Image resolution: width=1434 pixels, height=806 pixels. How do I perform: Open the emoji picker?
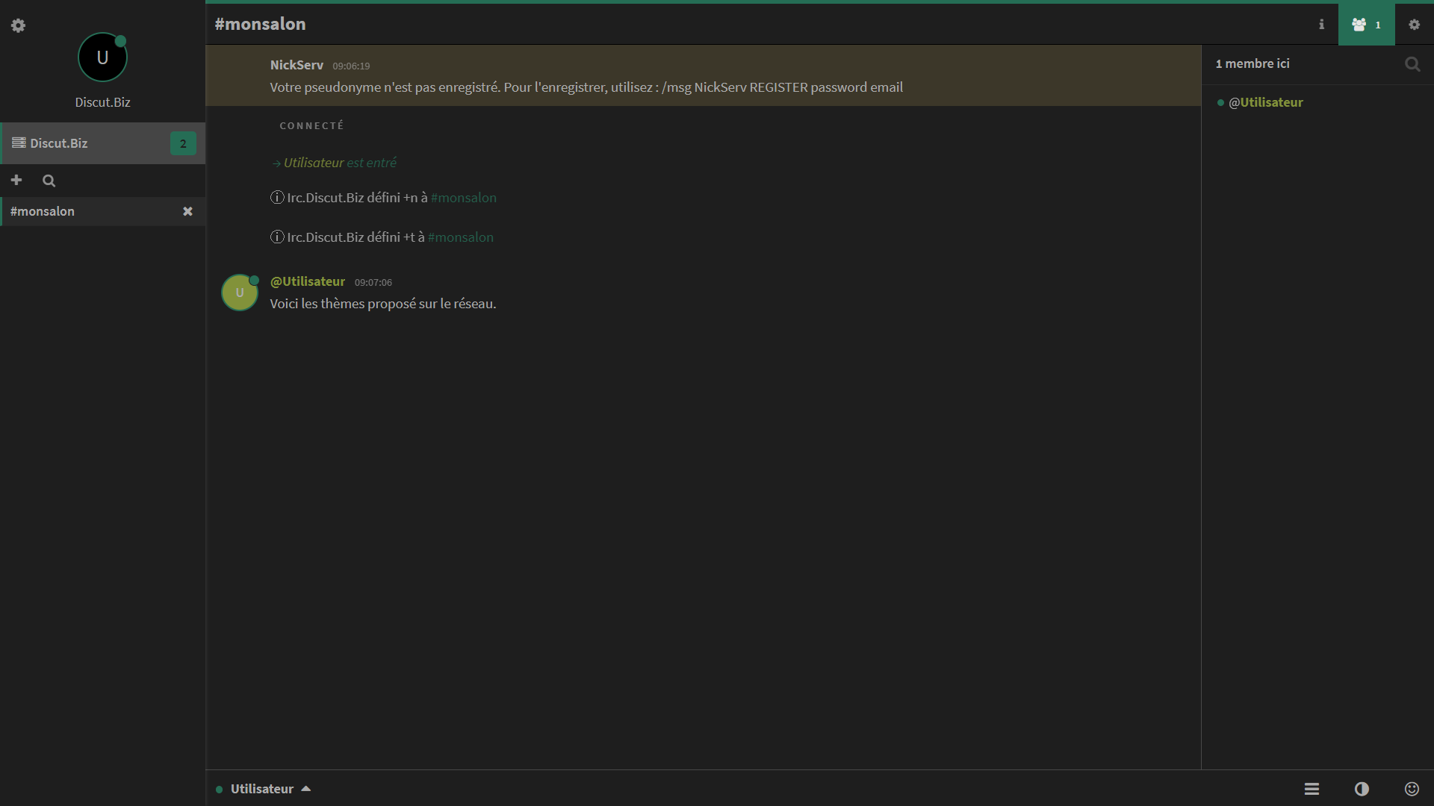(1412, 789)
